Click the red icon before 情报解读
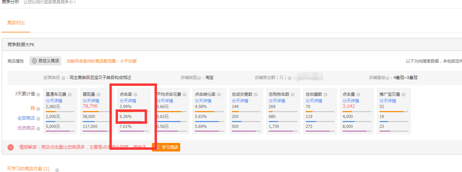 [11, 147]
